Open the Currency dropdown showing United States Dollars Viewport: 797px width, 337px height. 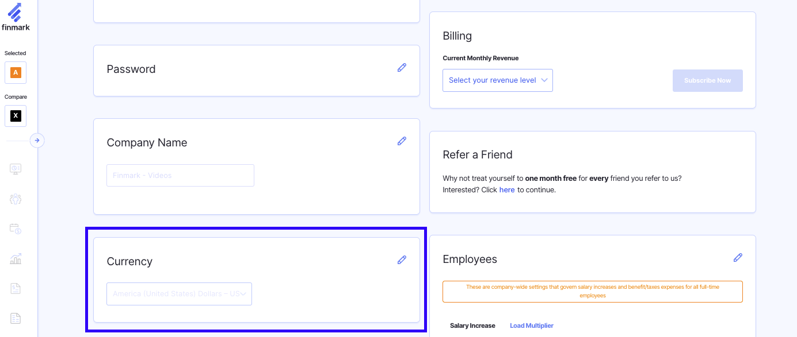179,294
